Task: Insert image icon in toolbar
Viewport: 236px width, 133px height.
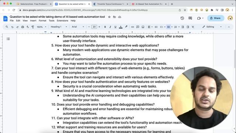Action: [x=143, y=27]
